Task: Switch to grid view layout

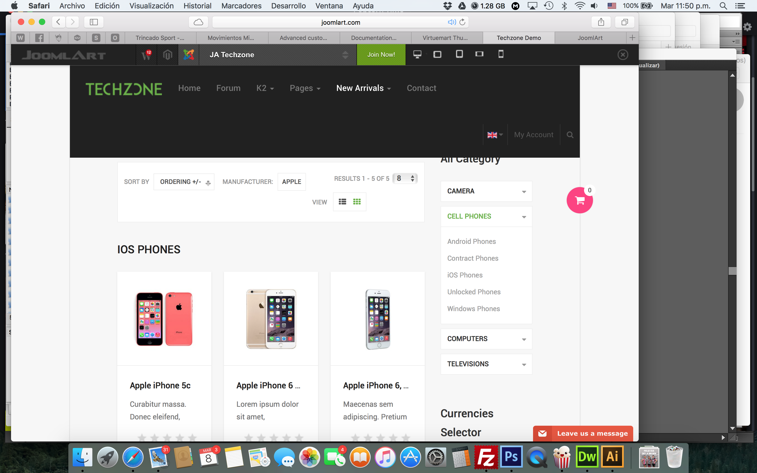Action: 357,202
